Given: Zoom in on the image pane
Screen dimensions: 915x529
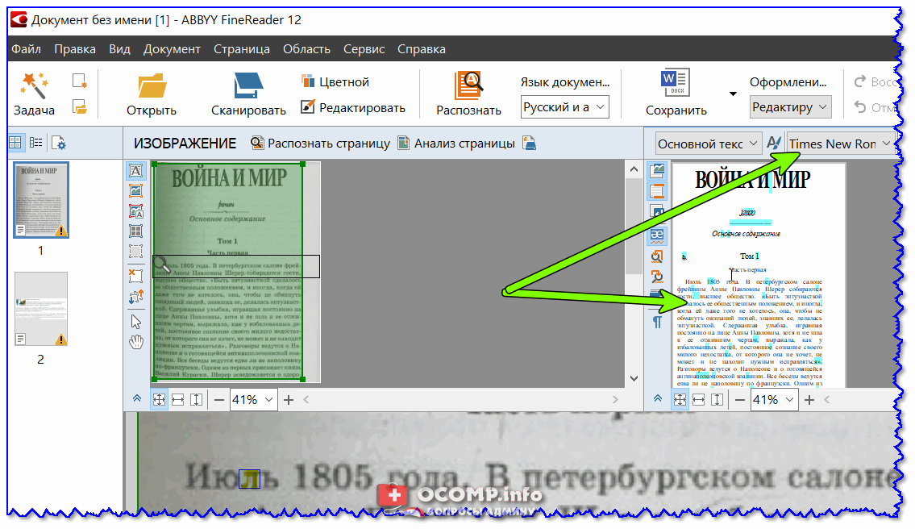Looking at the screenshot, I should [x=289, y=400].
